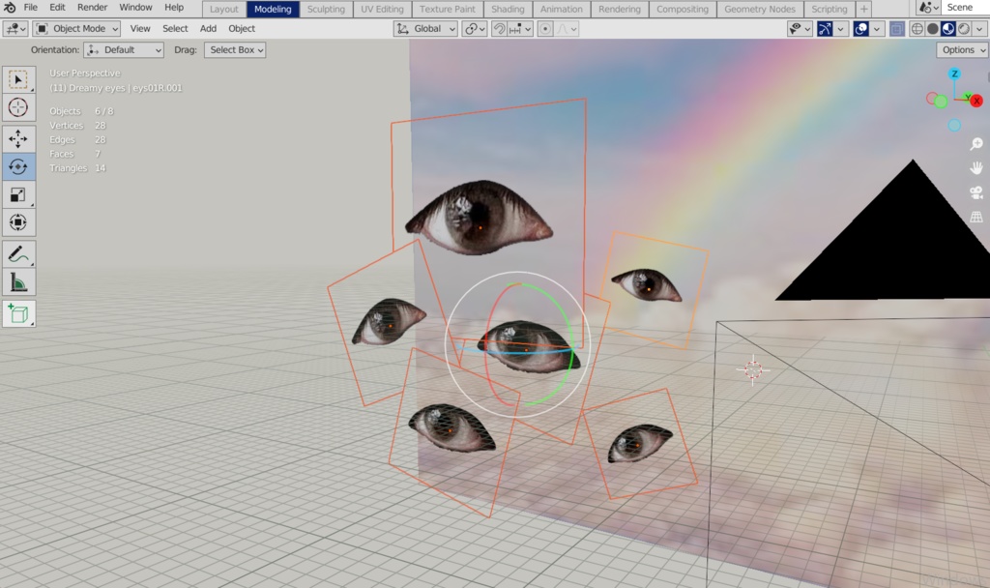Open the Object Mode dropdown
Viewport: 990px width, 588px height.
[77, 28]
